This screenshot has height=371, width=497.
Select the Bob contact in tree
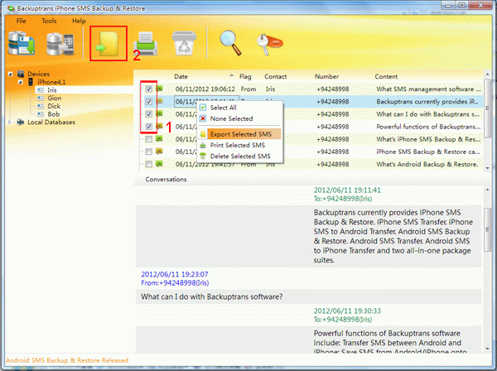click(54, 114)
